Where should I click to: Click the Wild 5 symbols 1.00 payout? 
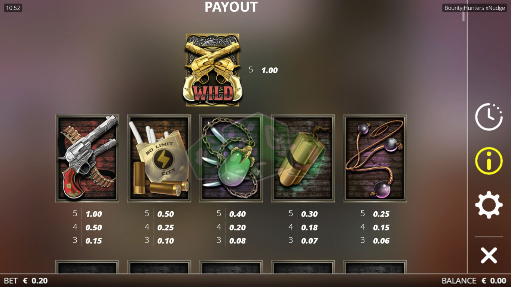point(269,70)
